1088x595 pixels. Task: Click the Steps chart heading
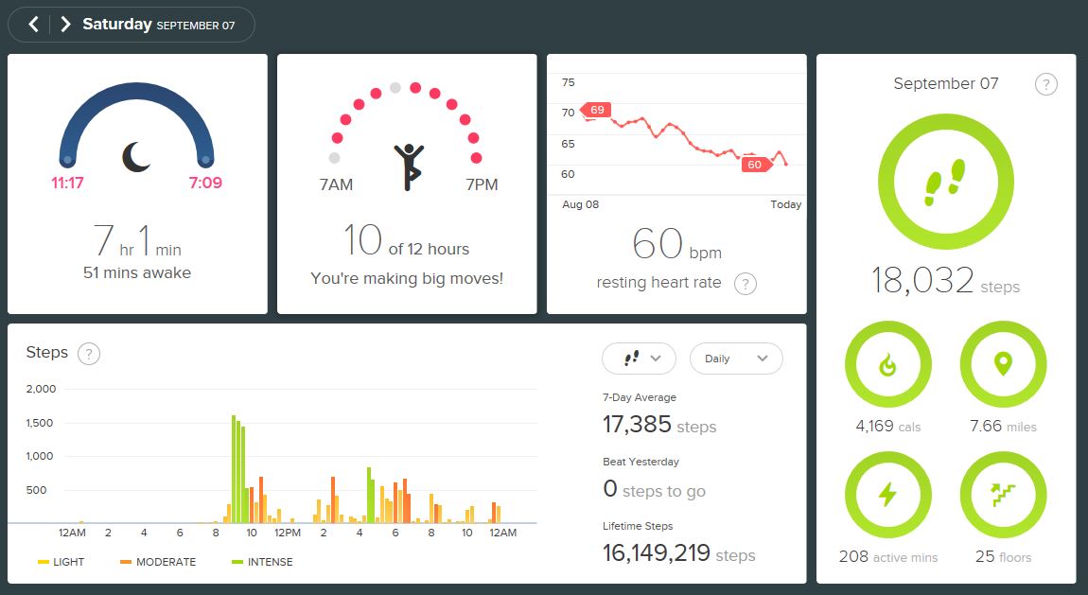click(x=47, y=352)
